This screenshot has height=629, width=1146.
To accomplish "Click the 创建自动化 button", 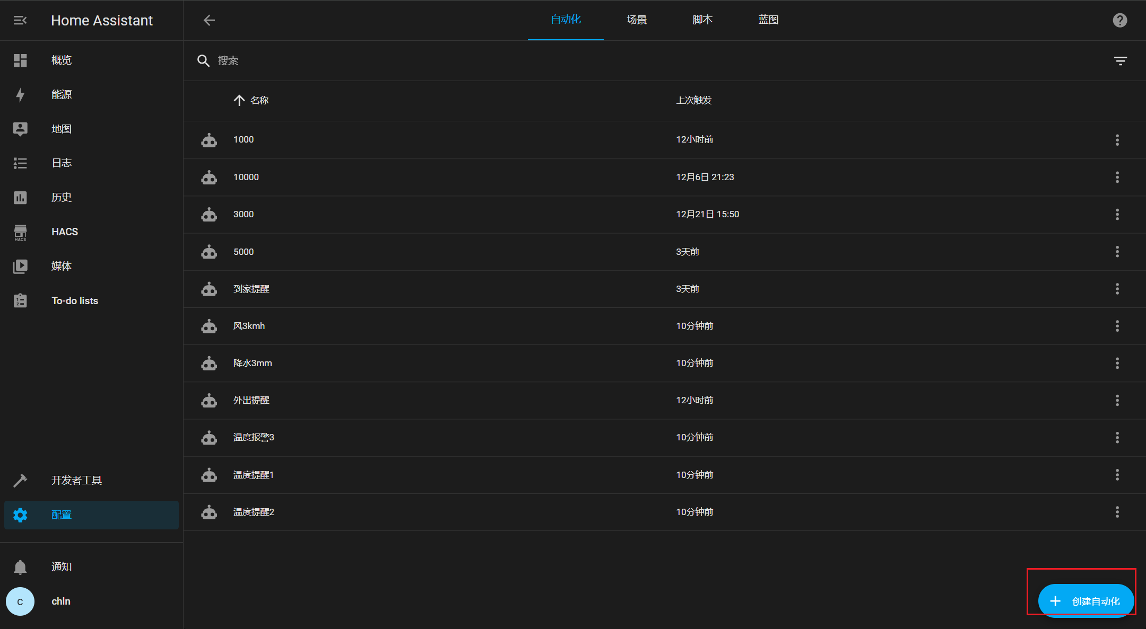I will 1086,601.
